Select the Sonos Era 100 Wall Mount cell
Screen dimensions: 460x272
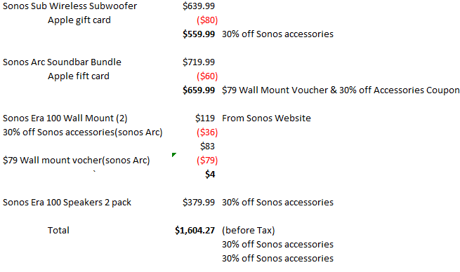[x=65, y=118]
